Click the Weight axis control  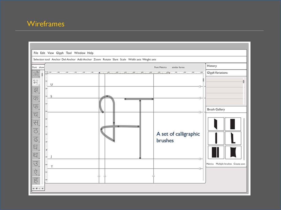point(149,60)
